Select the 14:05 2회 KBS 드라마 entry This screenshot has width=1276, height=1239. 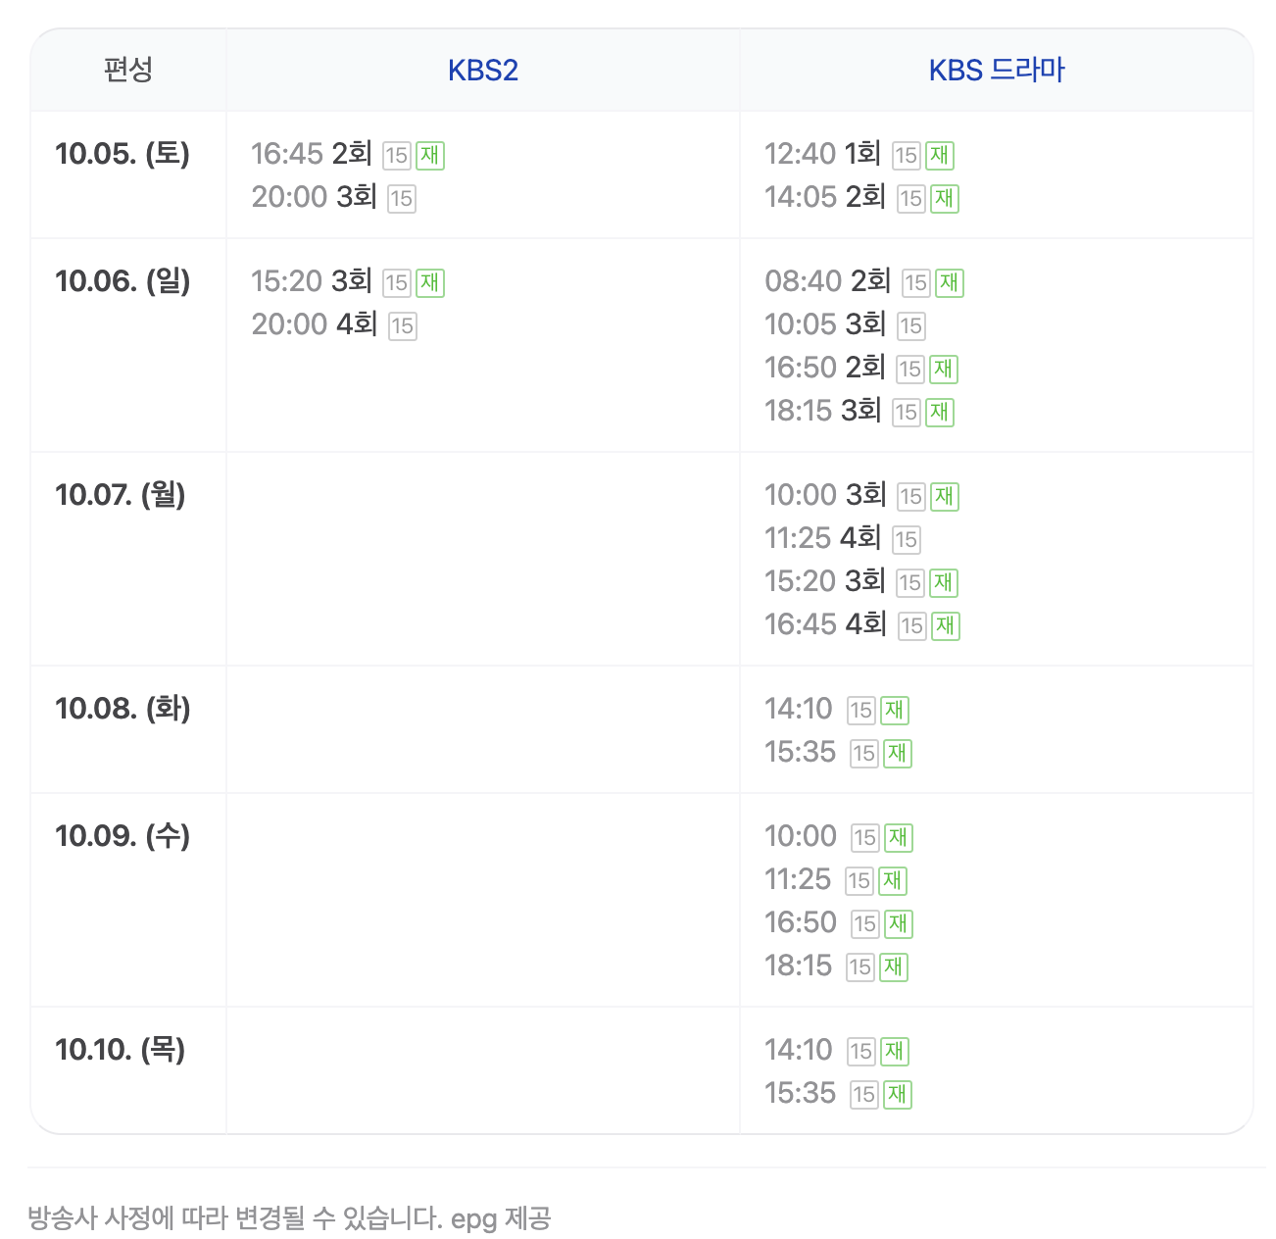click(825, 197)
